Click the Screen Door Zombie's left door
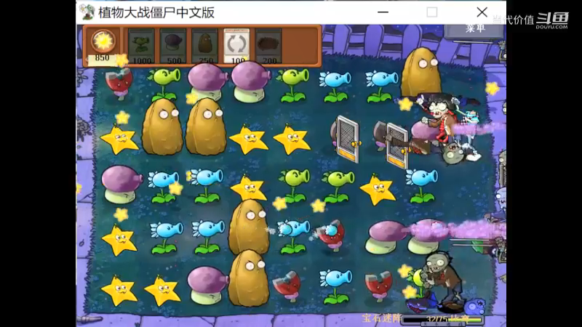 pyautogui.click(x=348, y=139)
